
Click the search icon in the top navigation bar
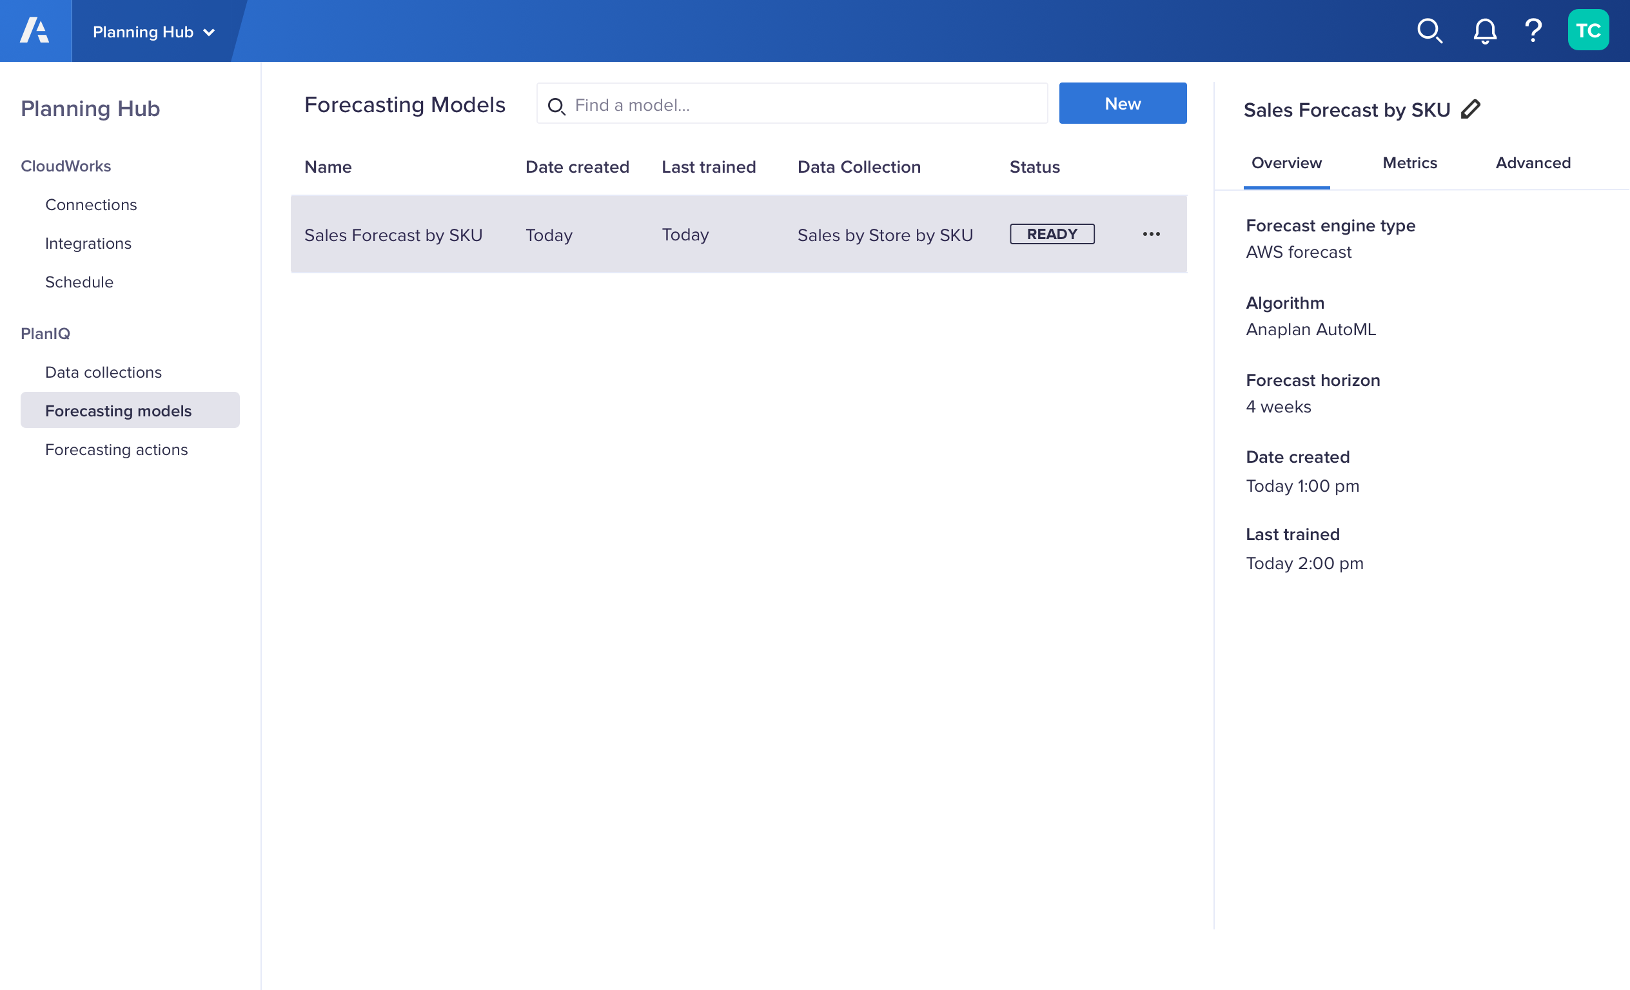1429,32
